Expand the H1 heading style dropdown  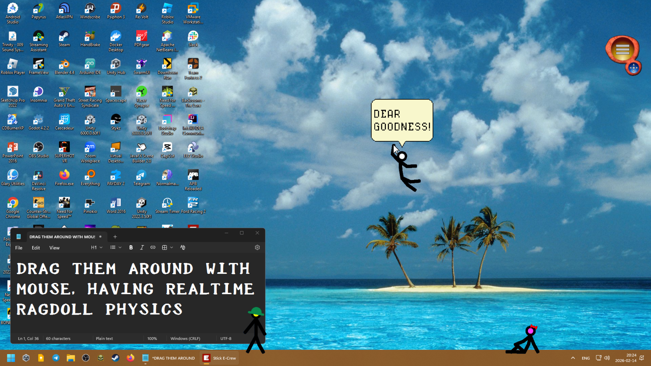97,247
